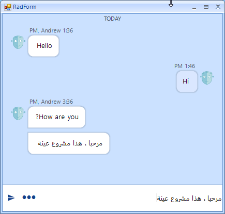Click the RadForm title text

[x=25, y=7]
